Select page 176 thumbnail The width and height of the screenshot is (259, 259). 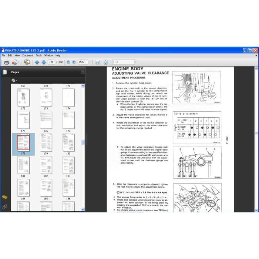point(46,120)
